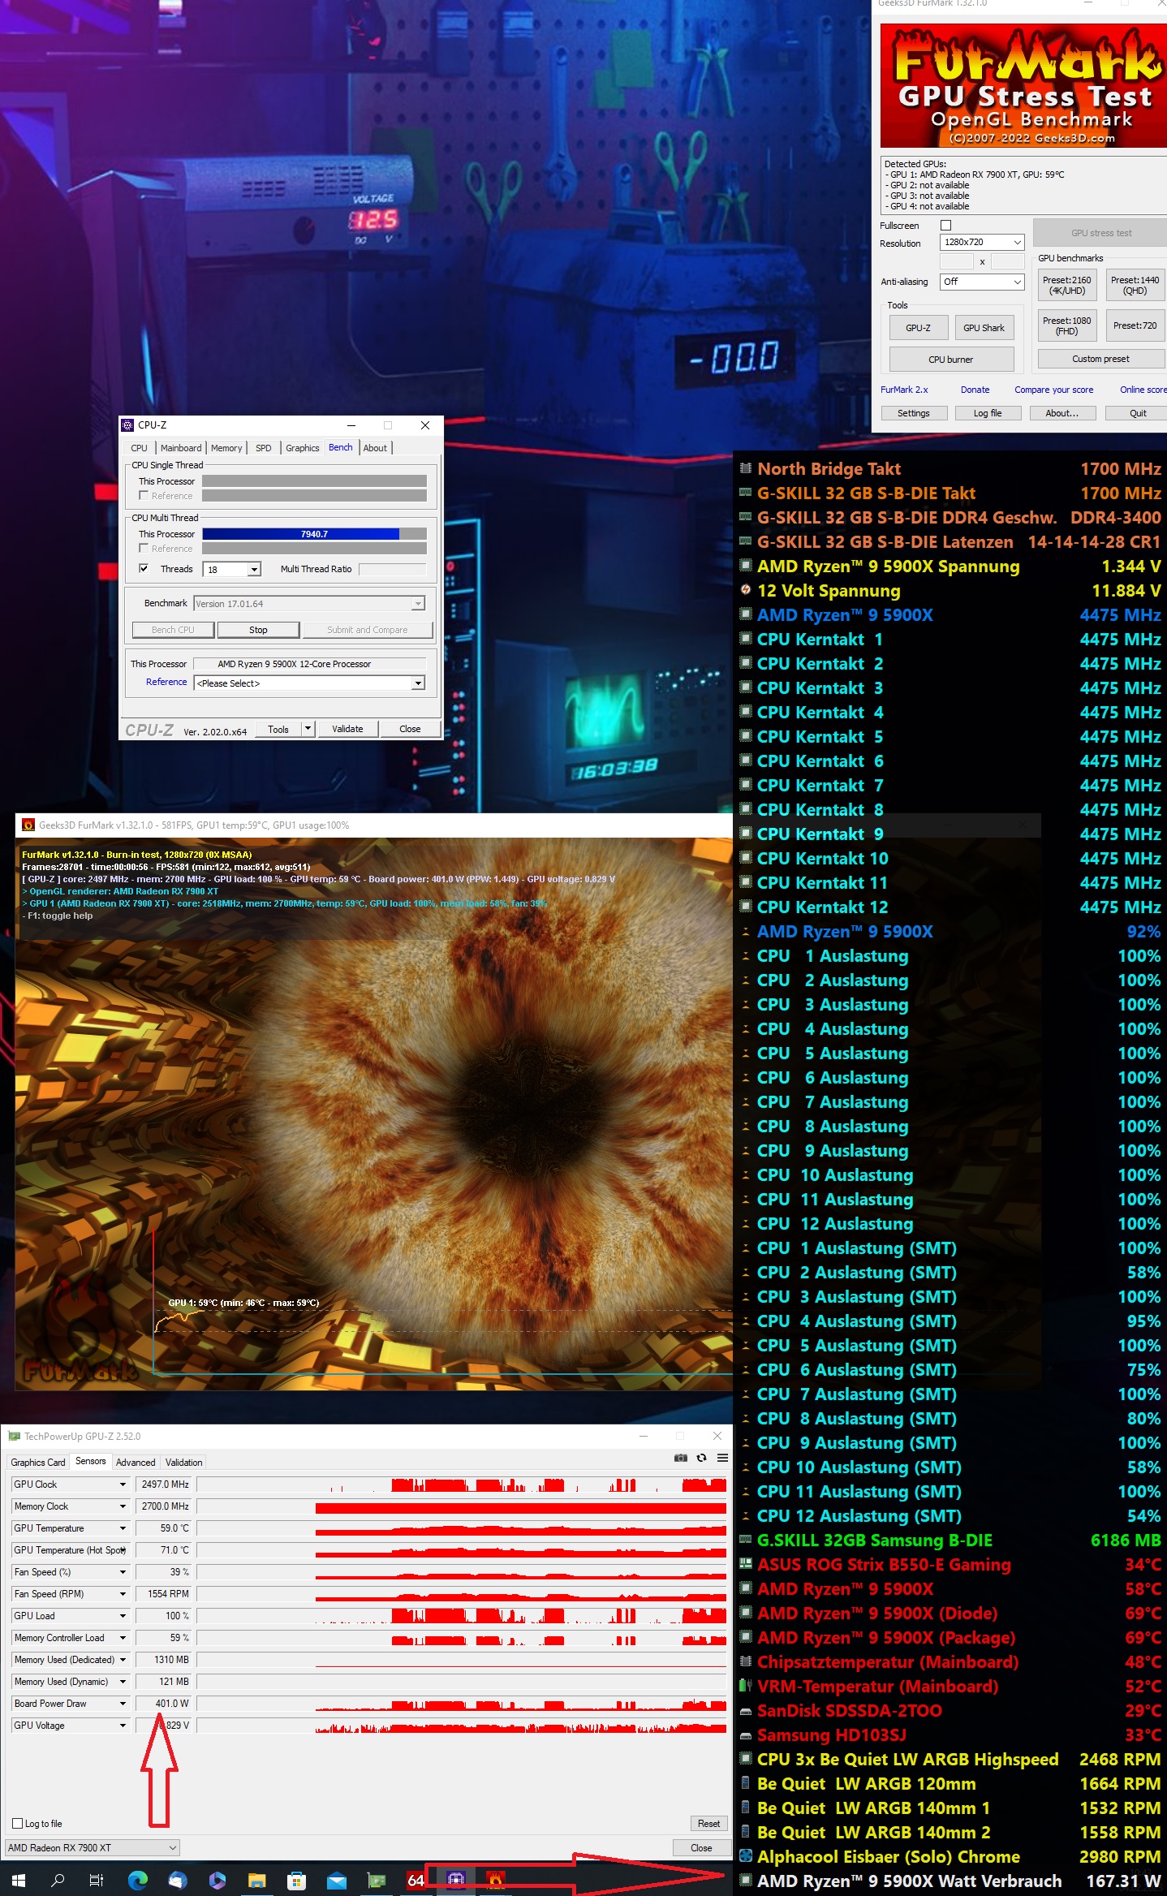Start the CPU burner in FurMark

(951, 359)
